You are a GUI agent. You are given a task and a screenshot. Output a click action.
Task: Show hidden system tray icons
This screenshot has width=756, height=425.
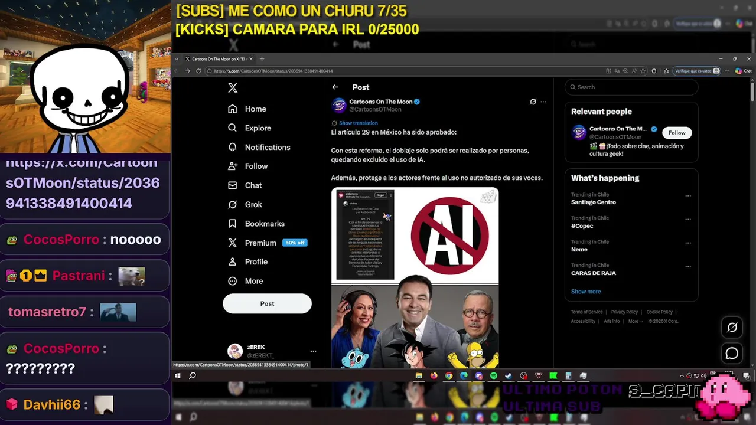[682, 375]
